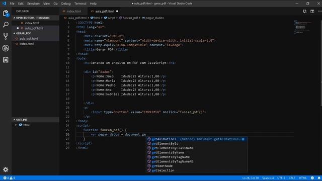Change indentation via Spaces: 4
The height and width of the screenshot is (181, 322).
click(x=268, y=178)
